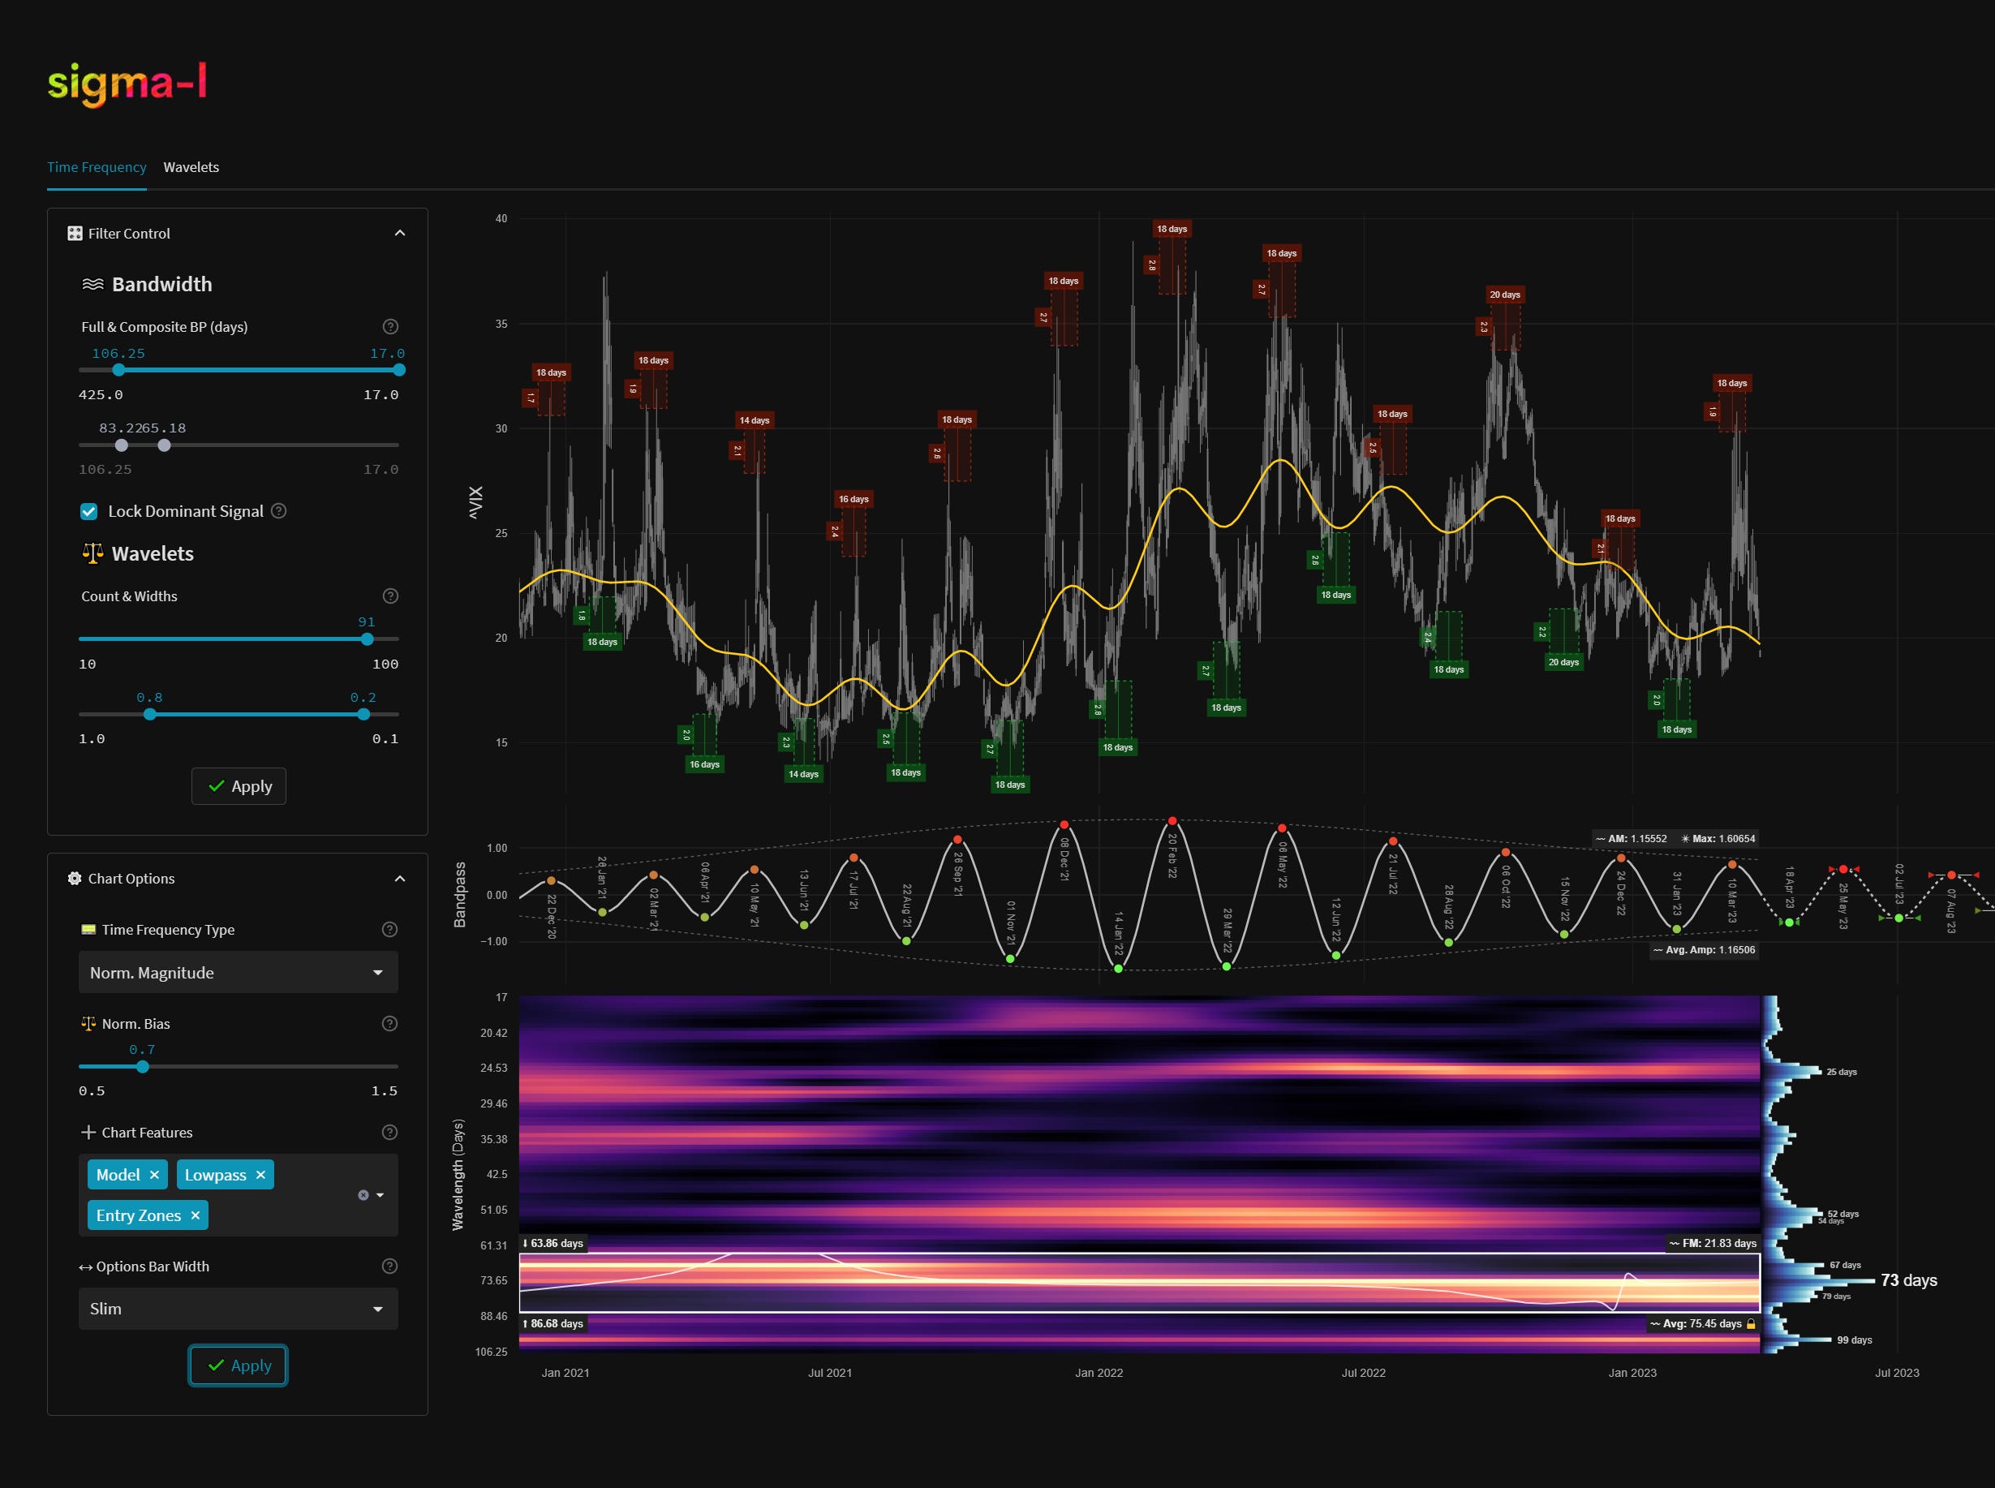Click help icon beside Chart Features

390,1132
